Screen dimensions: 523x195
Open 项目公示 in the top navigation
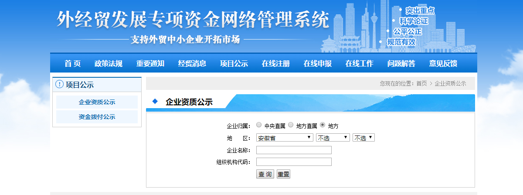coord(234,63)
